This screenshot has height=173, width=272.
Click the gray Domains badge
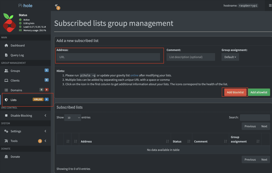tap(41, 90)
